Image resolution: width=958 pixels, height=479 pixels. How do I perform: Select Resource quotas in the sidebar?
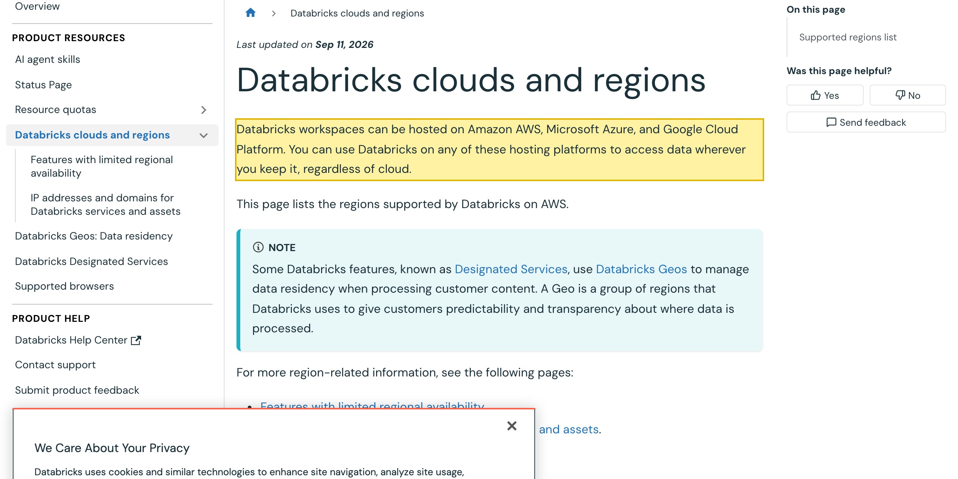(x=56, y=110)
